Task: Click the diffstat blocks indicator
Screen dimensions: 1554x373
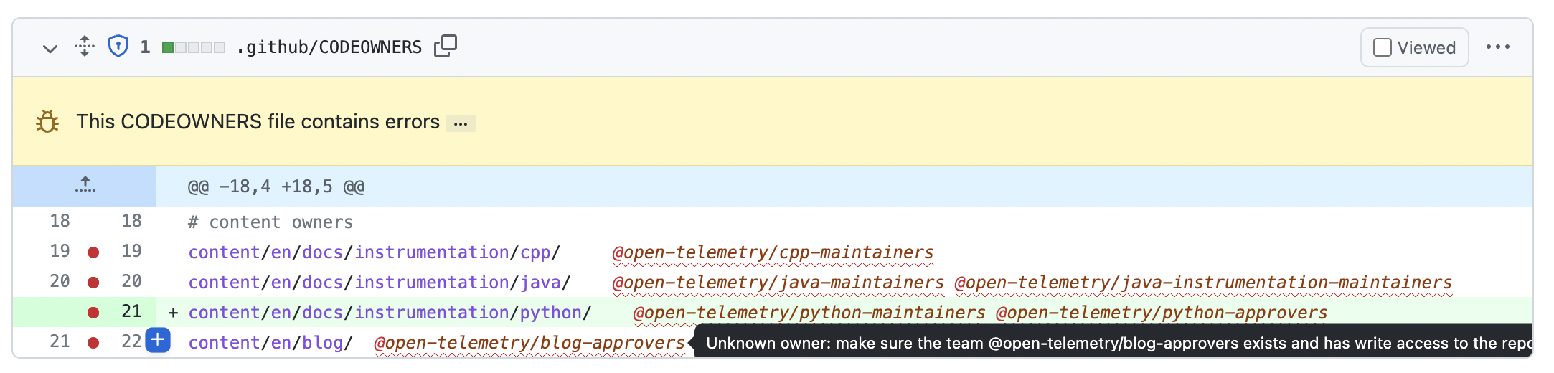Action: coord(194,47)
